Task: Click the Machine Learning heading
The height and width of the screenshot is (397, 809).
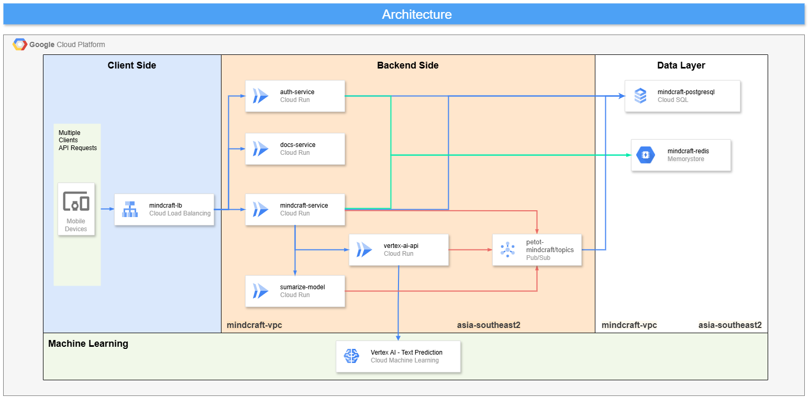Action: pyautogui.click(x=88, y=344)
